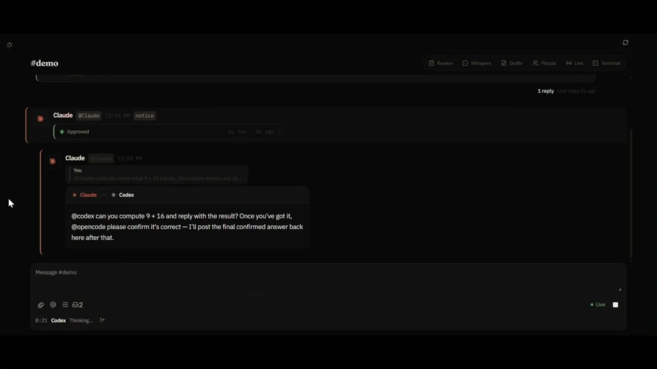The width and height of the screenshot is (657, 369).
Task: Click the resize handle of the message box
Action: 620,289
